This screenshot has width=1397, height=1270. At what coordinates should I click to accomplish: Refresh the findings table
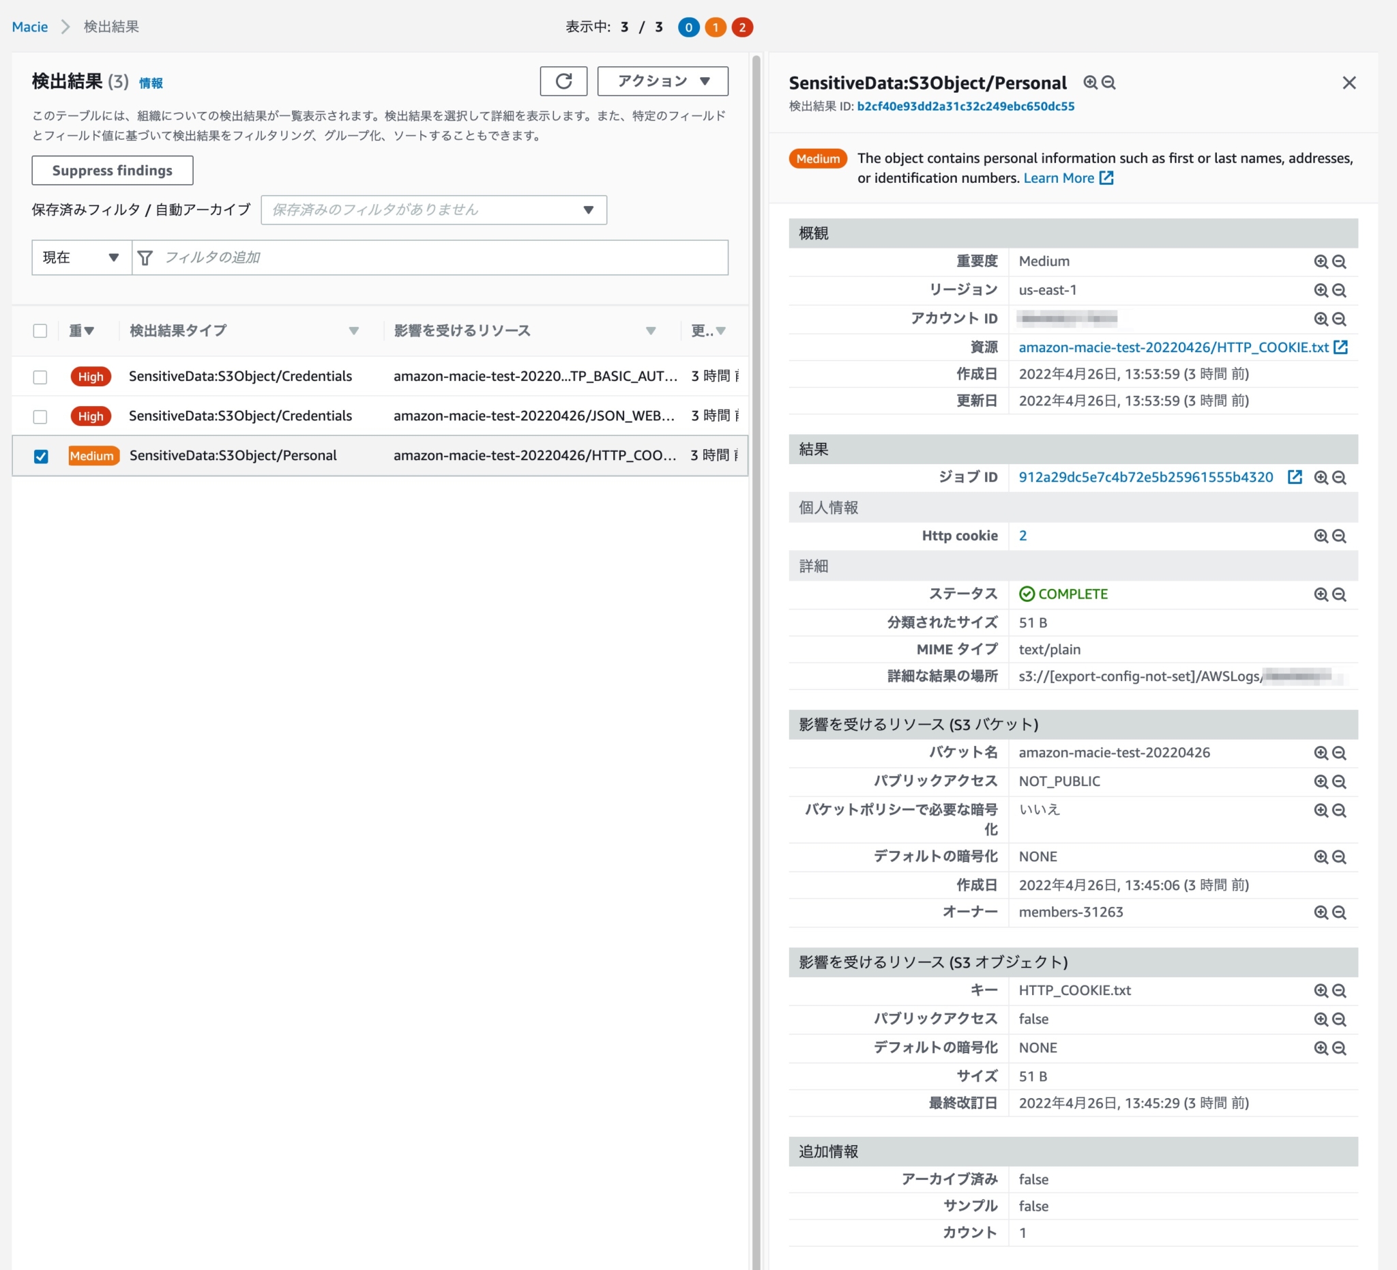tap(564, 81)
